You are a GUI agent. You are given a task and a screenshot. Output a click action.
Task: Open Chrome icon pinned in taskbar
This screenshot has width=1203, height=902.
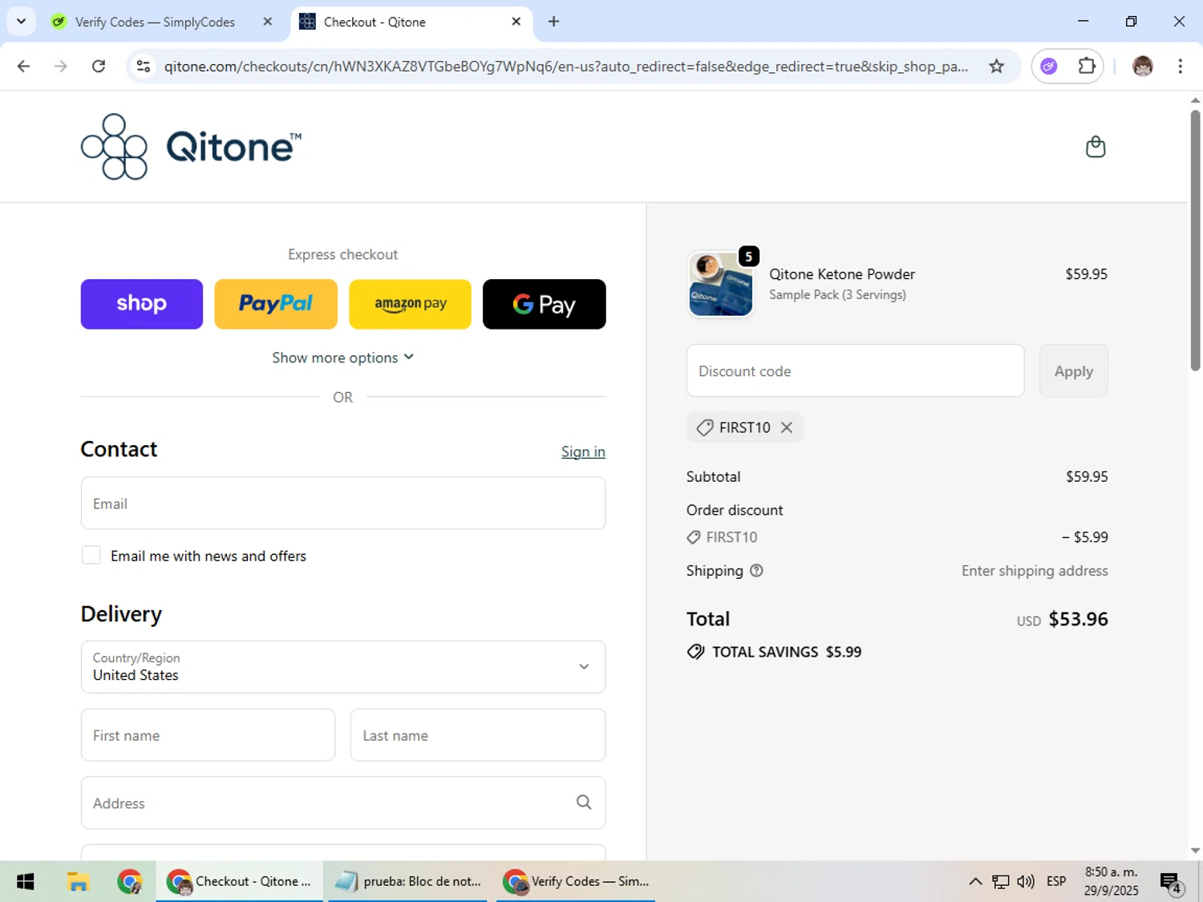pyautogui.click(x=129, y=882)
